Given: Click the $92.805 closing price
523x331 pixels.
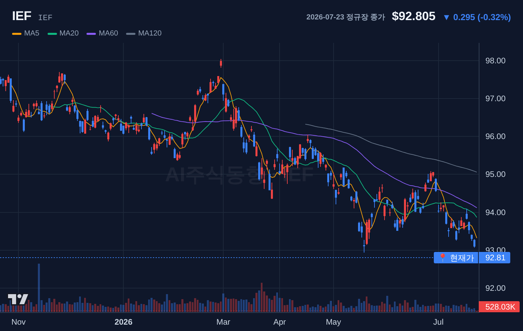Looking at the screenshot, I should [x=414, y=16].
